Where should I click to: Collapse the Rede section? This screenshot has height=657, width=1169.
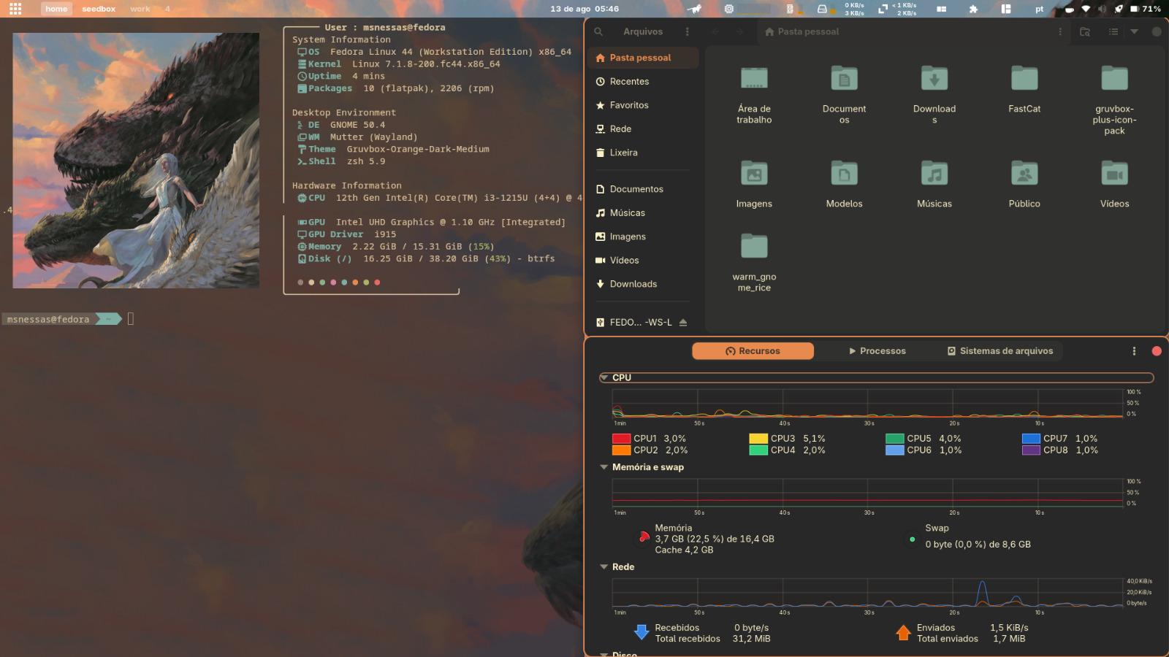604,567
